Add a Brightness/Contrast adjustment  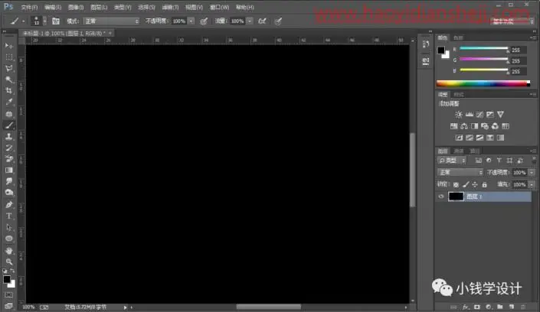459,115
